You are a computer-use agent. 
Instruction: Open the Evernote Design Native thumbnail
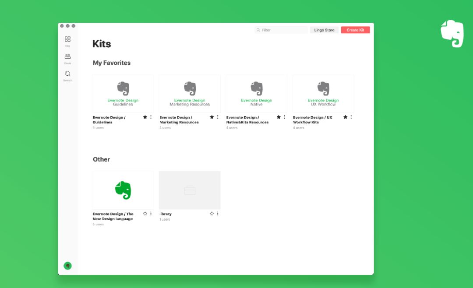tap(256, 94)
